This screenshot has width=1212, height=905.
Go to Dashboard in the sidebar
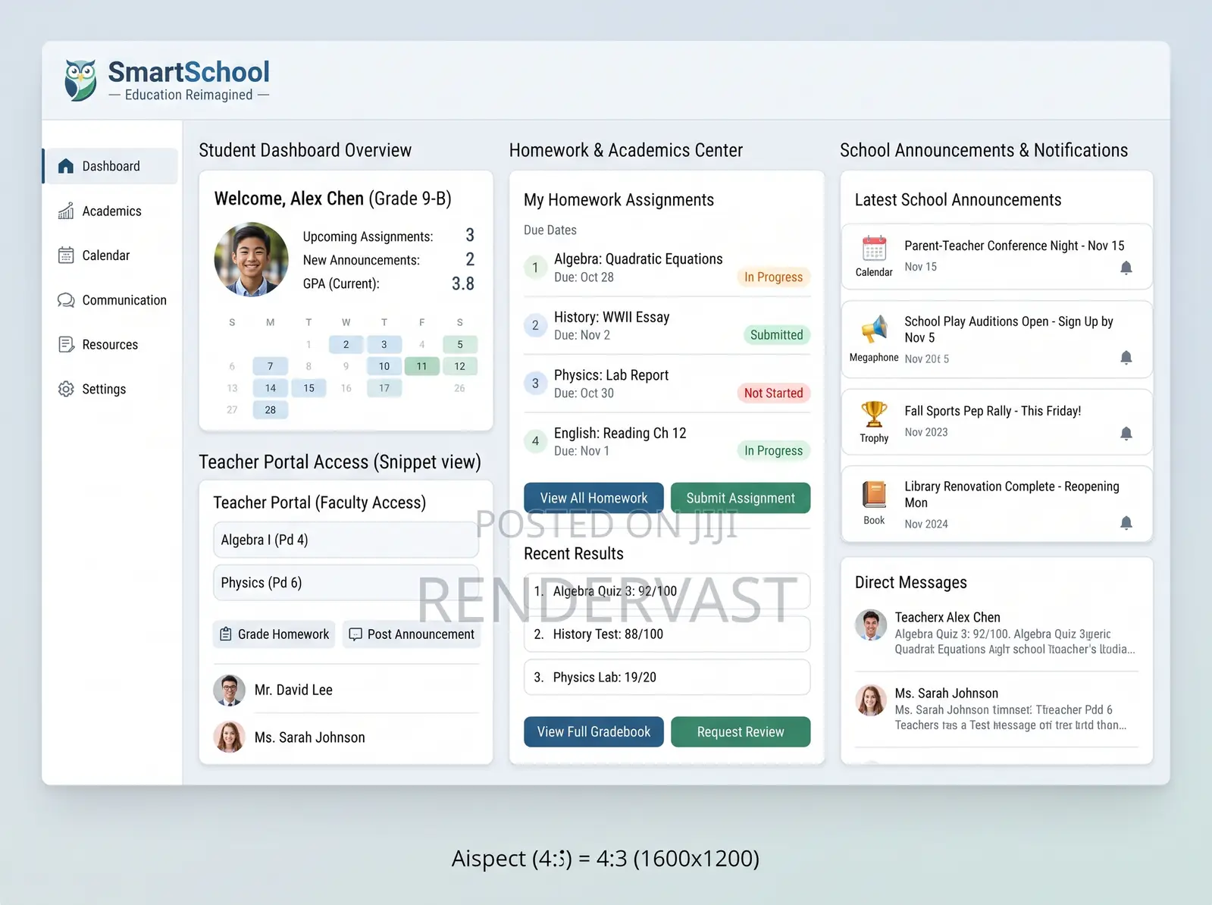click(x=111, y=166)
